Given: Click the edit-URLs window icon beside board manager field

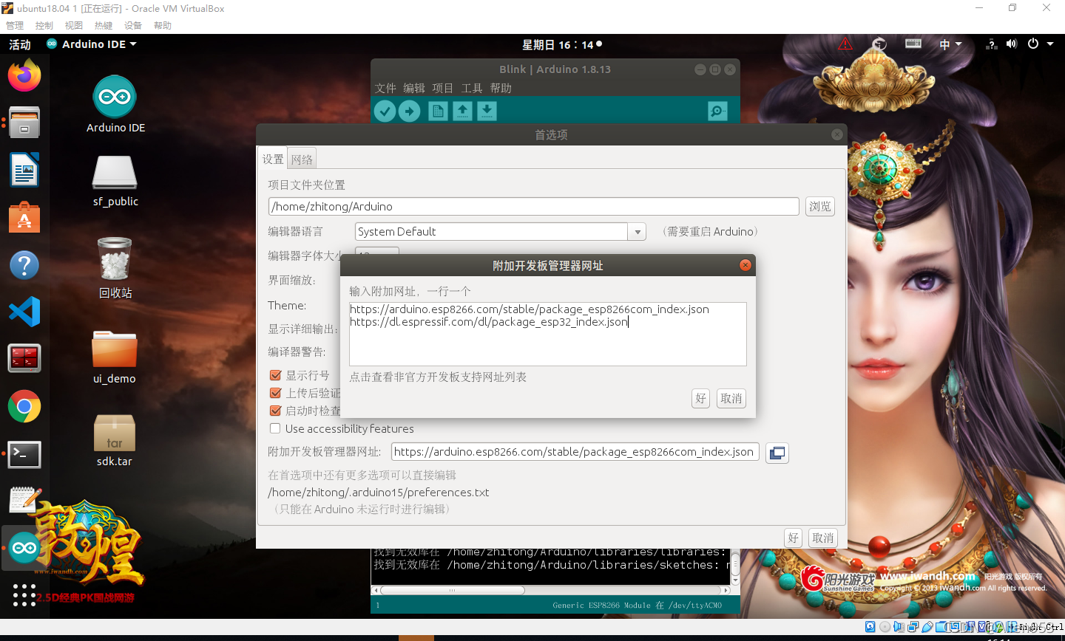Looking at the screenshot, I should tap(777, 453).
